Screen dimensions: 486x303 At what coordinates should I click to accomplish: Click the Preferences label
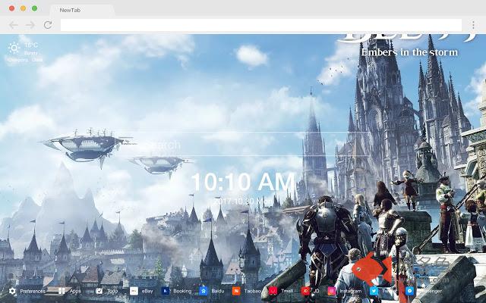point(33,291)
